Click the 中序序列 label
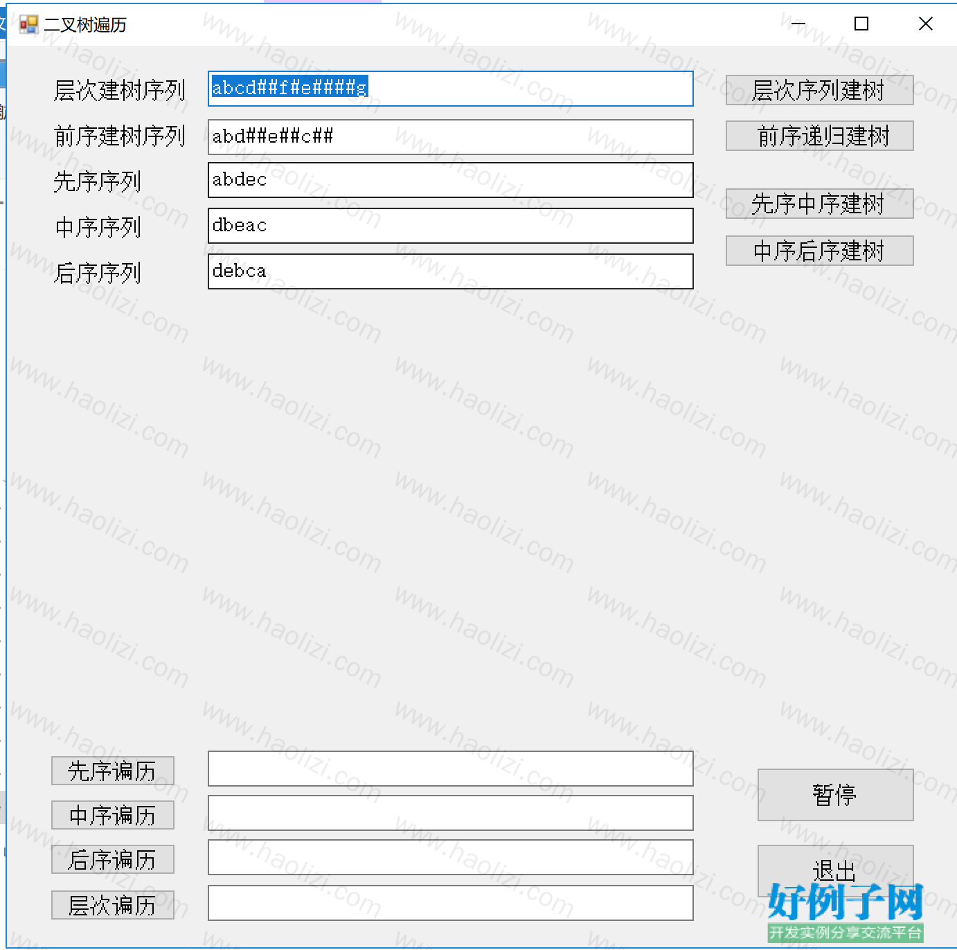The image size is (957, 950). tap(98, 227)
